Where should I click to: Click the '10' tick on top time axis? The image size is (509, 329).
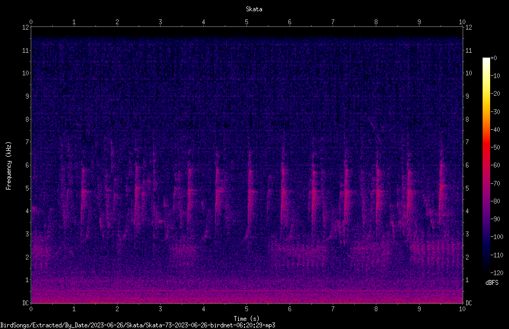click(462, 22)
